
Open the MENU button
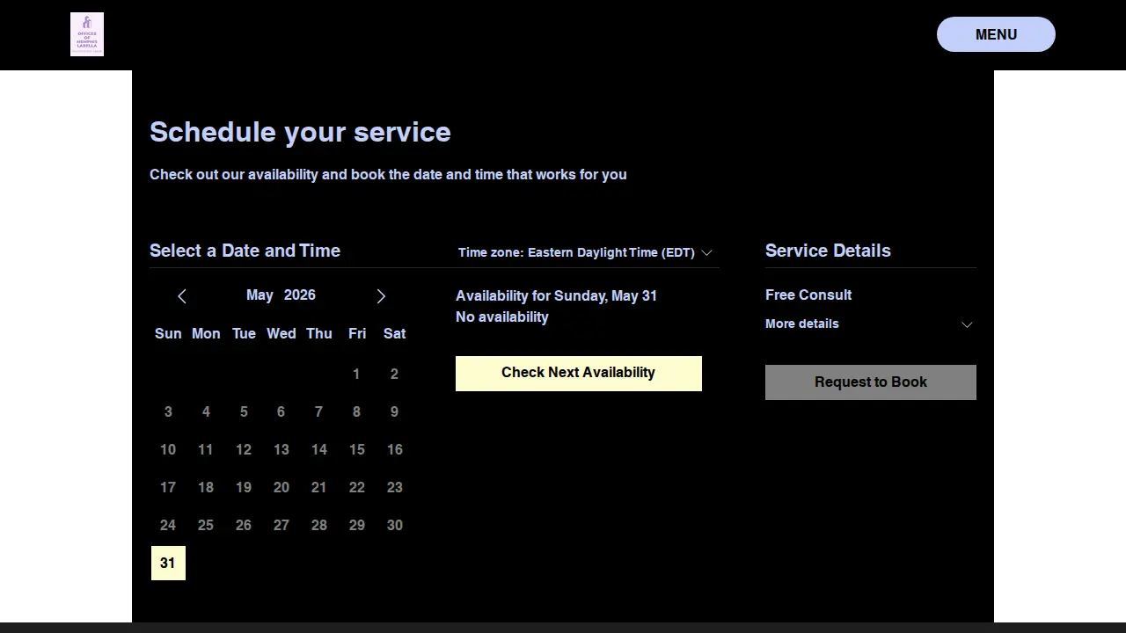pos(996,34)
